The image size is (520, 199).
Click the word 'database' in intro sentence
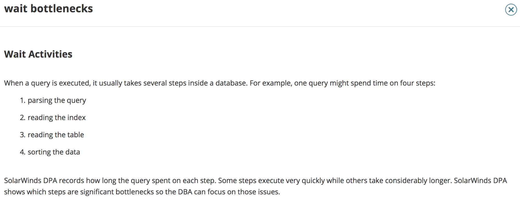tap(231, 83)
